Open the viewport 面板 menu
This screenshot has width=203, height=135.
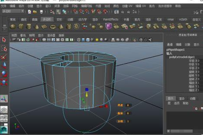[x=61, y=35]
